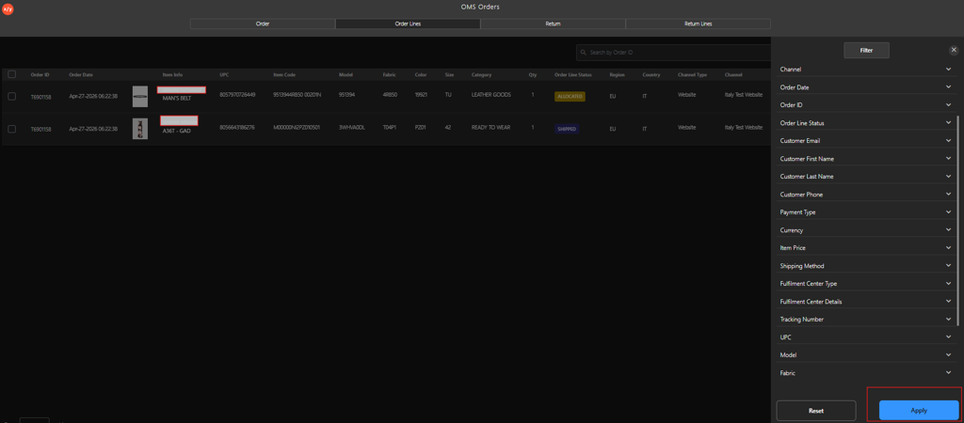This screenshot has width=964, height=423.
Task: Expand the Customer Email filter
Action: tap(866, 141)
